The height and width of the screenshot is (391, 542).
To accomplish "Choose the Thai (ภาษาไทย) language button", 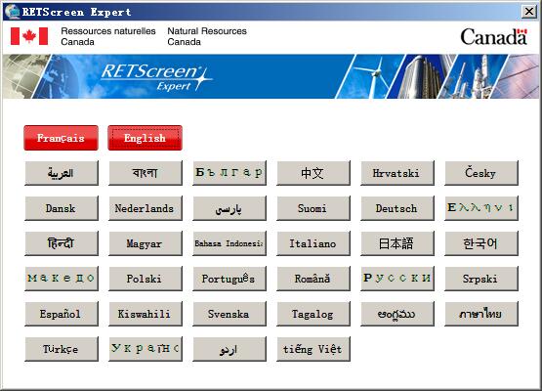I will click(481, 314).
